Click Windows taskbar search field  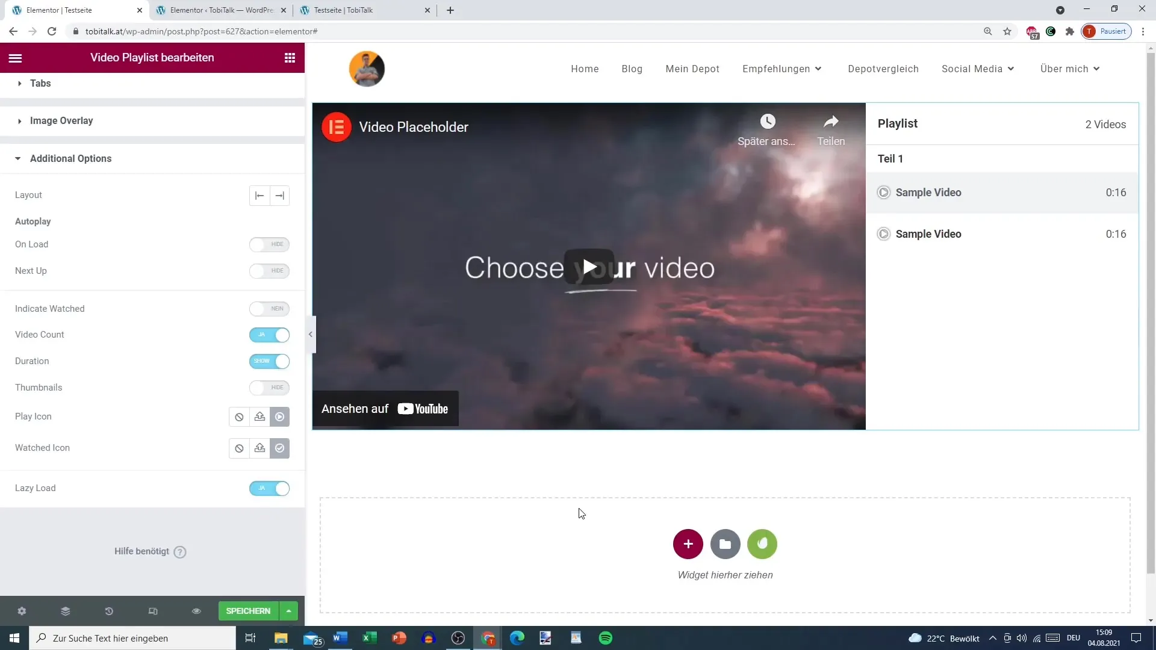tap(132, 638)
